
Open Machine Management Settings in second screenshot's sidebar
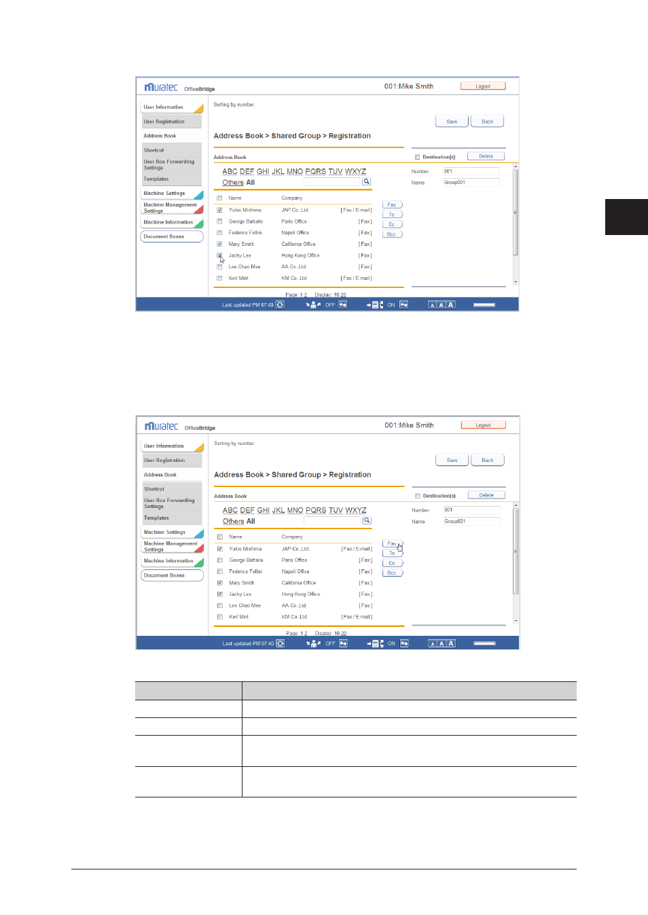click(173, 546)
